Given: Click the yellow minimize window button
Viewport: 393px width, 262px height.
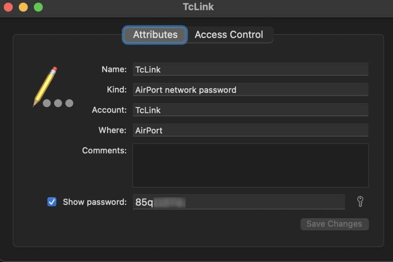Looking at the screenshot, I should (x=23, y=7).
